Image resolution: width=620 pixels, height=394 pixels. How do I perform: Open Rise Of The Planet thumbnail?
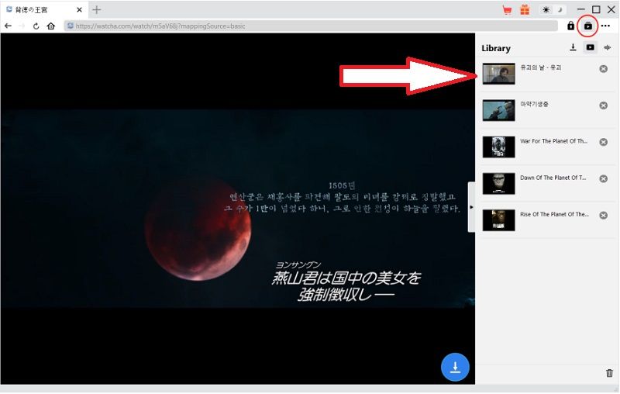498,220
